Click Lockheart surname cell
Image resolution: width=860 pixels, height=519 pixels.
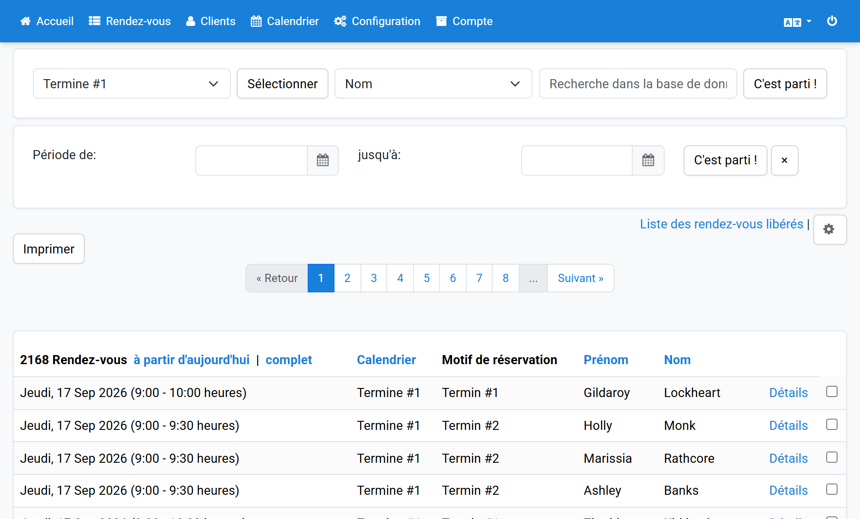click(x=692, y=392)
